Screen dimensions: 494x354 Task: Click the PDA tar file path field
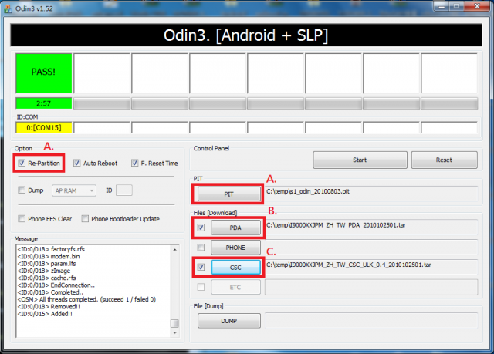pos(371,226)
